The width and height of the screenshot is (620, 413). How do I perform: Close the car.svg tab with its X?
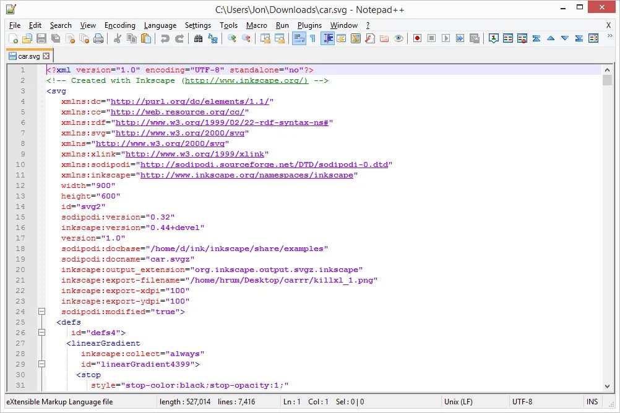pos(46,56)
